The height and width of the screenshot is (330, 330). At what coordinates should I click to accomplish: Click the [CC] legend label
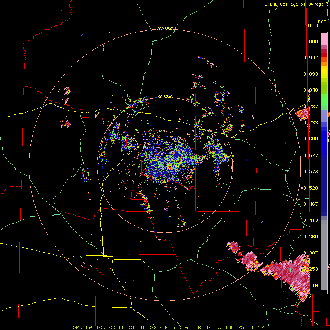[x=313, y=25]
